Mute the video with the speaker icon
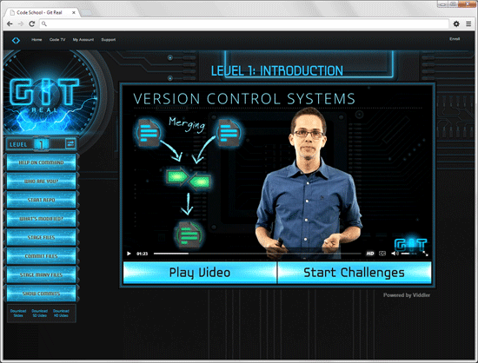 (x=395, y=254)
